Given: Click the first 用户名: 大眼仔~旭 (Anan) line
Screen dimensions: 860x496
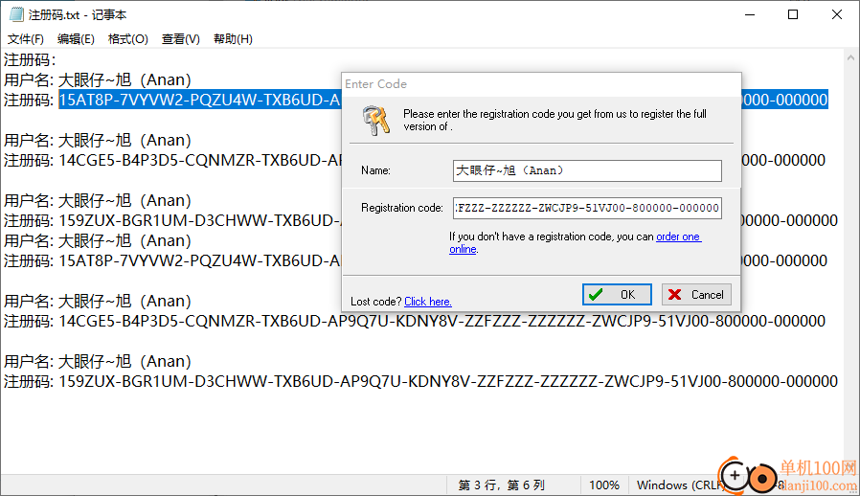Looking at the screenshot, I should tap(98, 79).
